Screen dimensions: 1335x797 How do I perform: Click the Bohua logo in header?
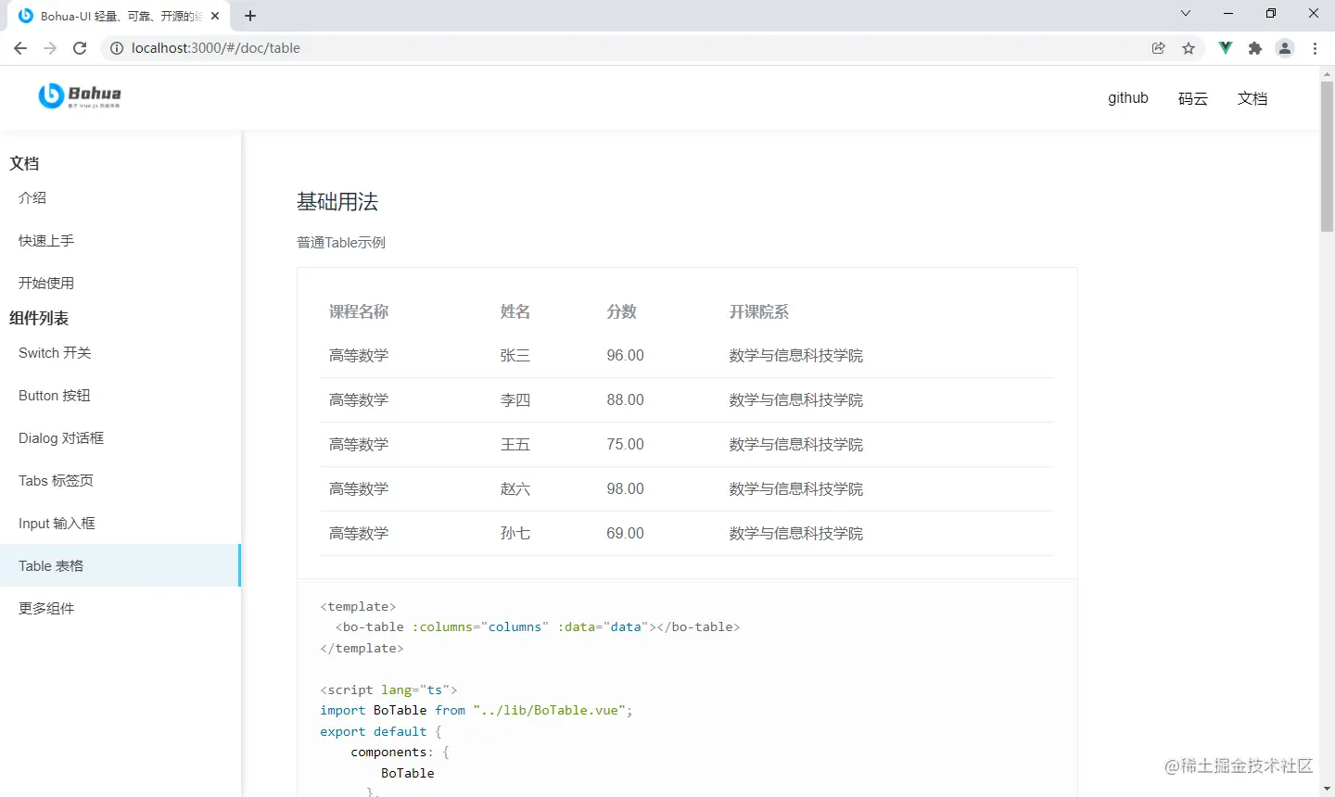[80, 95]
